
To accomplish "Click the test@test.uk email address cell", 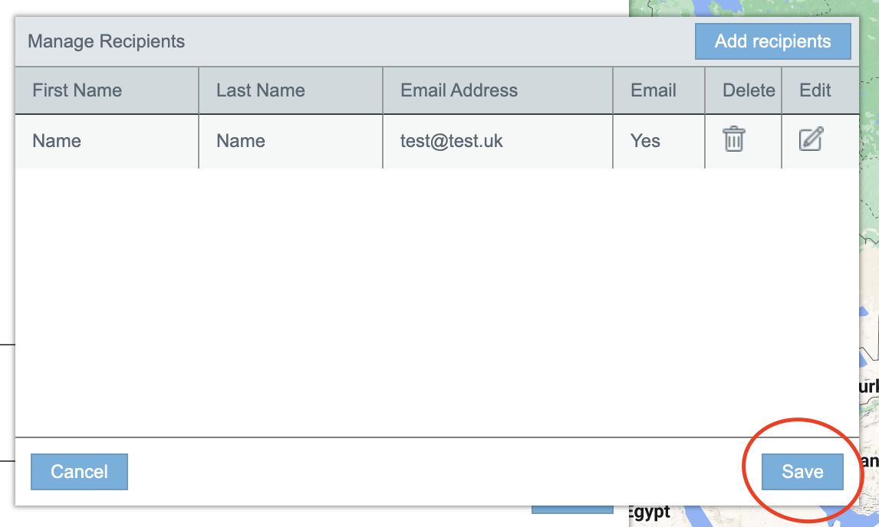I will click(x=452, y=141).
